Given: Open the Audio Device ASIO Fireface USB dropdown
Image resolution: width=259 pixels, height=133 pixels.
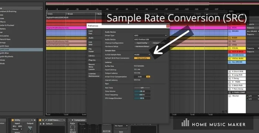Looking at the screenshot, I should (x=150, y=40).
